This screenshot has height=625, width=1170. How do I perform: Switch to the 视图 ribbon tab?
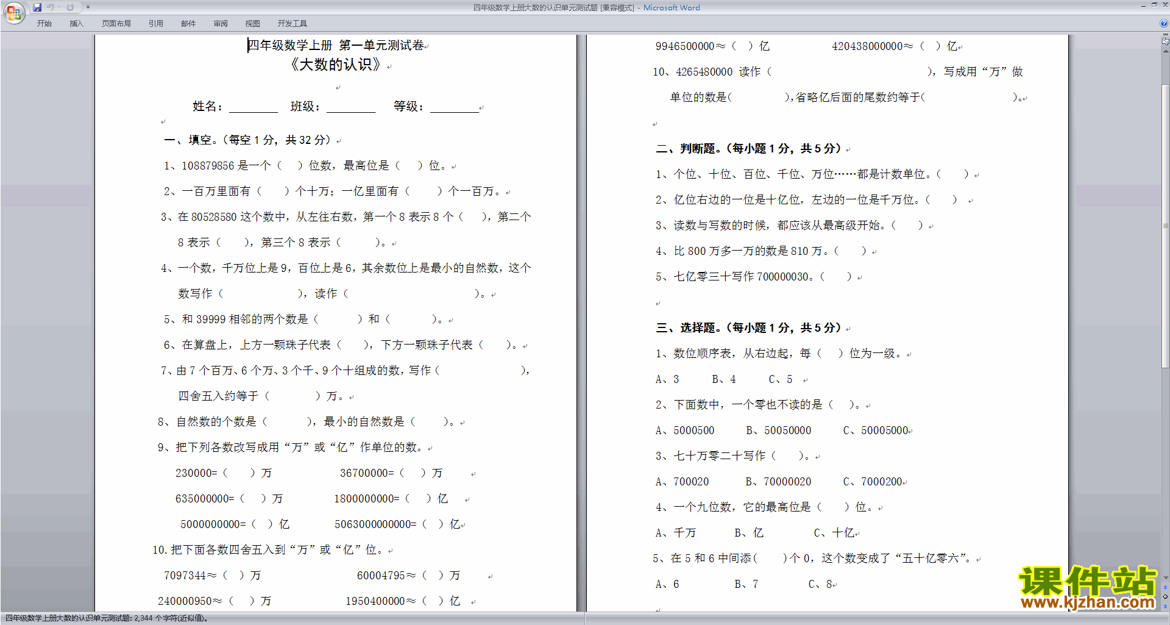[252, 24]
